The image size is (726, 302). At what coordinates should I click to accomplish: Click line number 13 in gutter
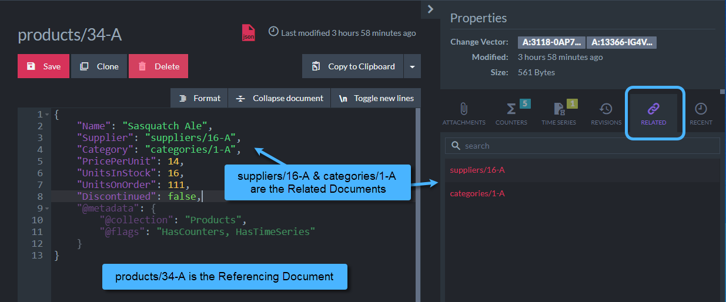38,255
